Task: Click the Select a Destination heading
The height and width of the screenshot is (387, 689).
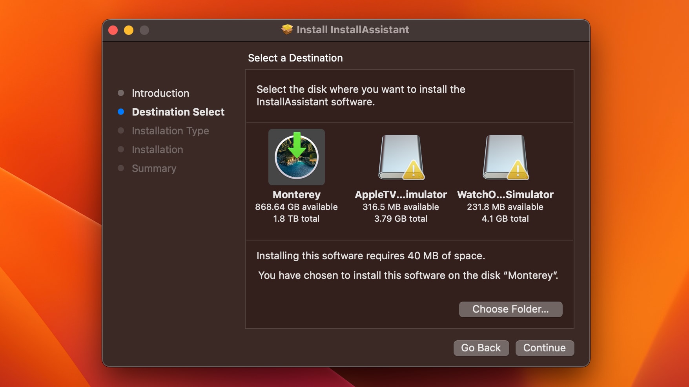Action: [x=295, y=58]
